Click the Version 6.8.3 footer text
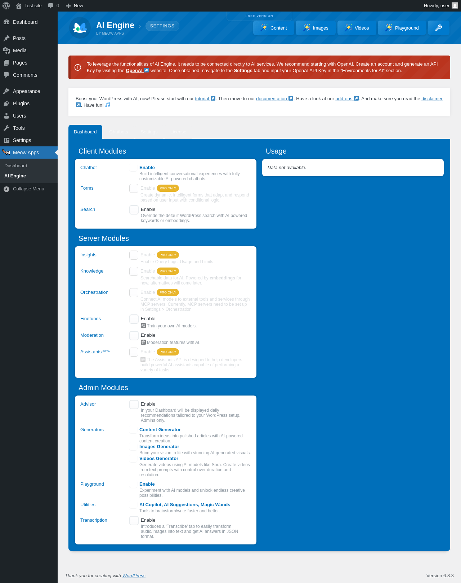Screen dimensions: 461x583 [440, 576]
